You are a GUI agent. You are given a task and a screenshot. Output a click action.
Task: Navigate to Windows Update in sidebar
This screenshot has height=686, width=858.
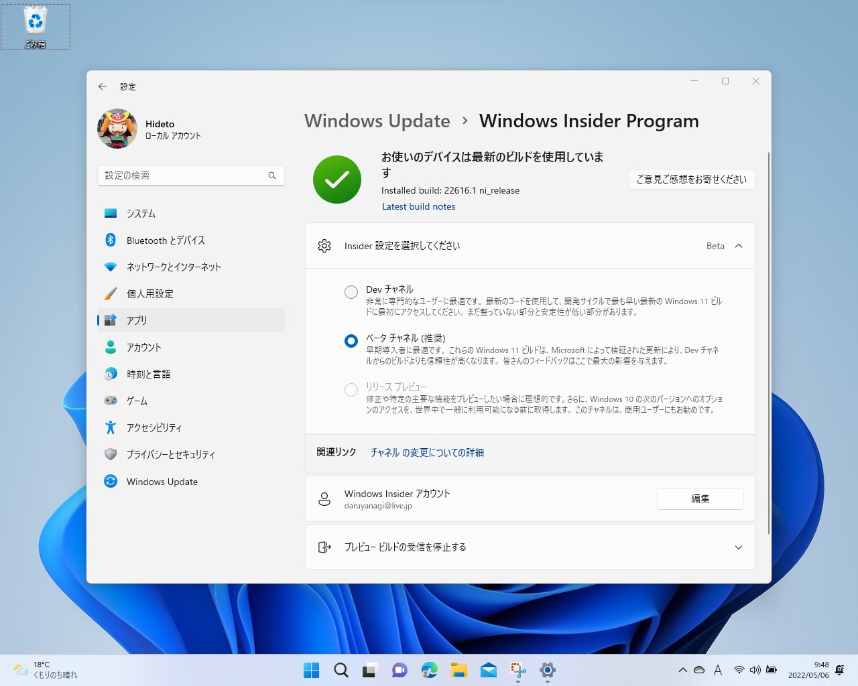(x=162, y=481)
